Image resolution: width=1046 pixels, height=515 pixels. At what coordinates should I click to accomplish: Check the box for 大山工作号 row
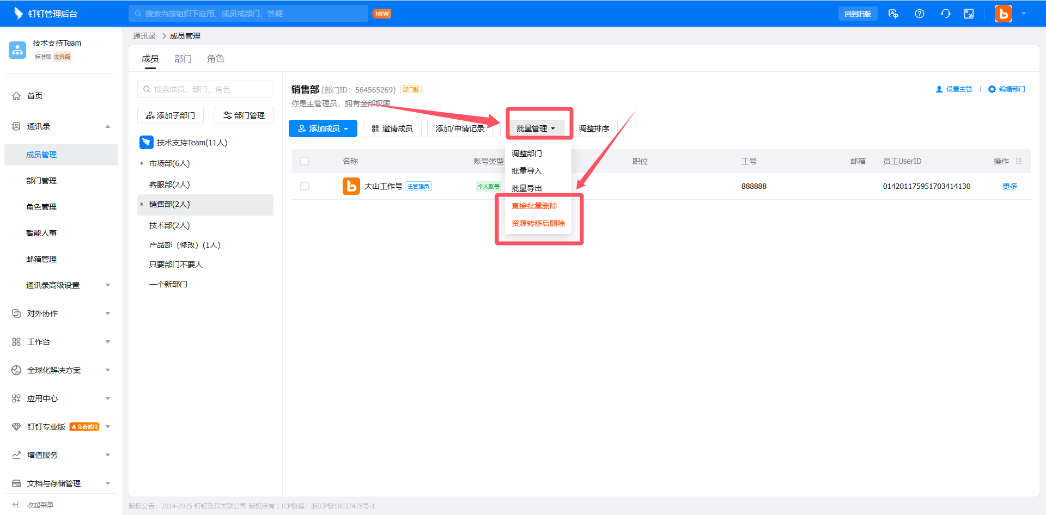pos(305,186)
